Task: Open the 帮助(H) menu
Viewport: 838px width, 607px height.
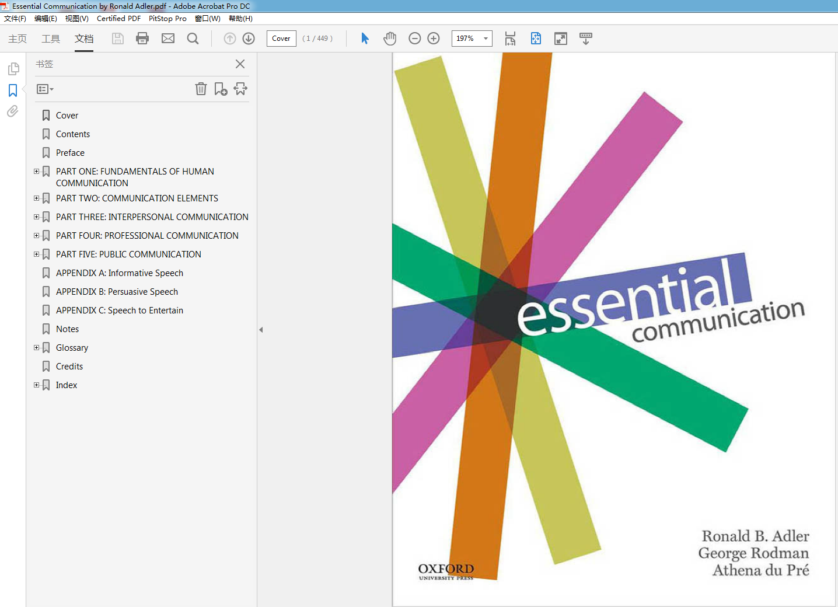Action: [x=240, y=19]
